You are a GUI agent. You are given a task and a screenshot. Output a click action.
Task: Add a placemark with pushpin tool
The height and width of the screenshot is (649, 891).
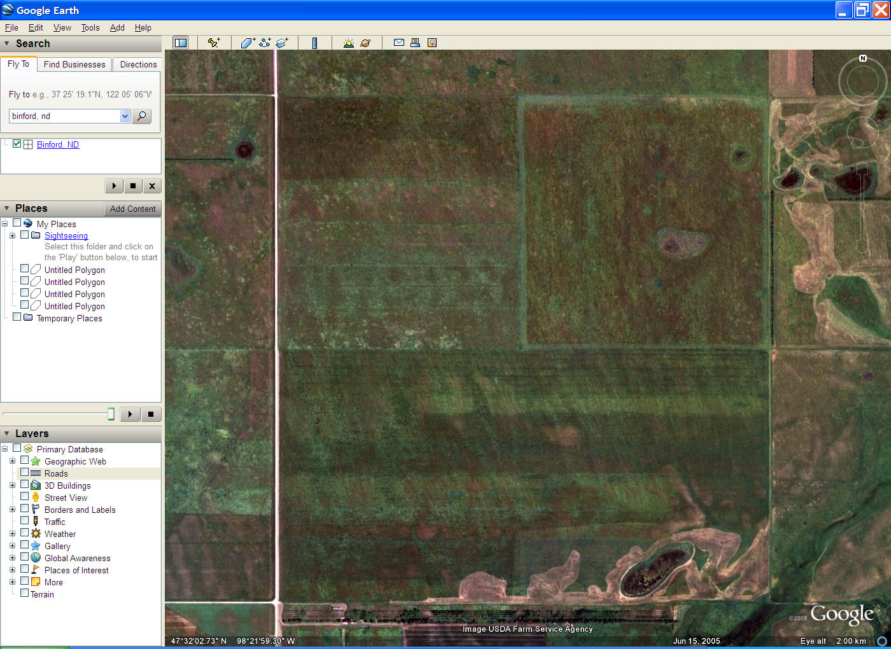214,43
